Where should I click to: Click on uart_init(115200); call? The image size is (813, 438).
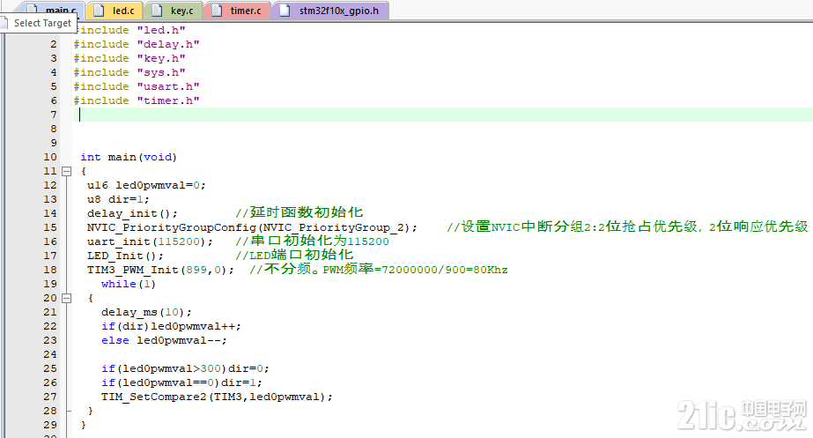(x=150, y=241)
